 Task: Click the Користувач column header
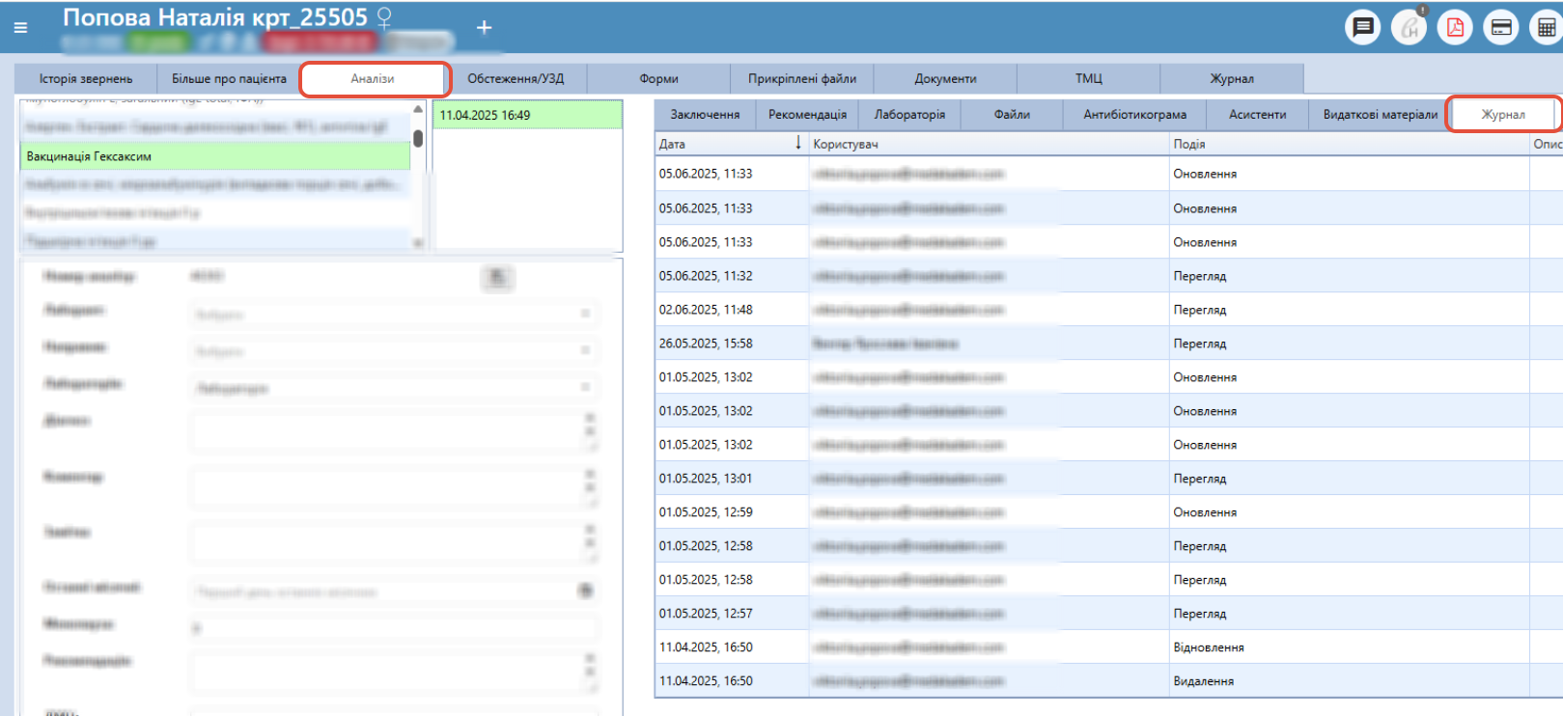(989, 144)
